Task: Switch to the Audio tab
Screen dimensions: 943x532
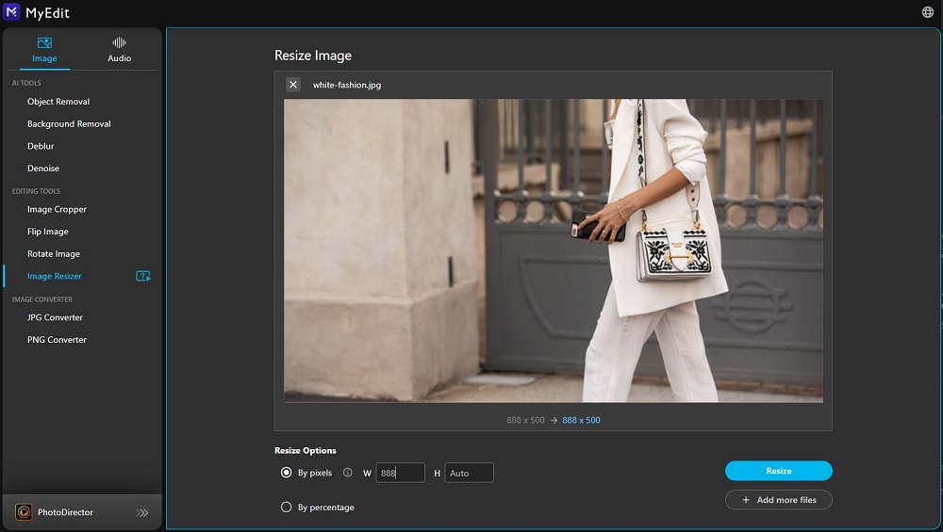Action: [119, 50]
